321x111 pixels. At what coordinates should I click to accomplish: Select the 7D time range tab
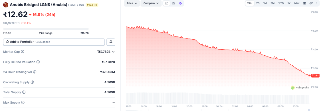258,3
